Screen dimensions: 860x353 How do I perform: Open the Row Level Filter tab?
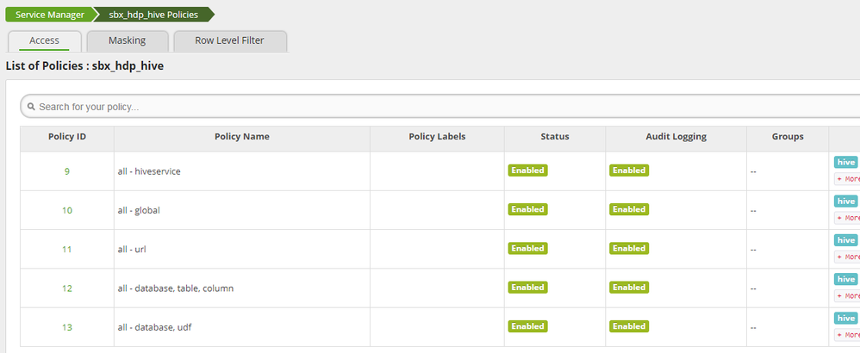click(x=229, y=40)
